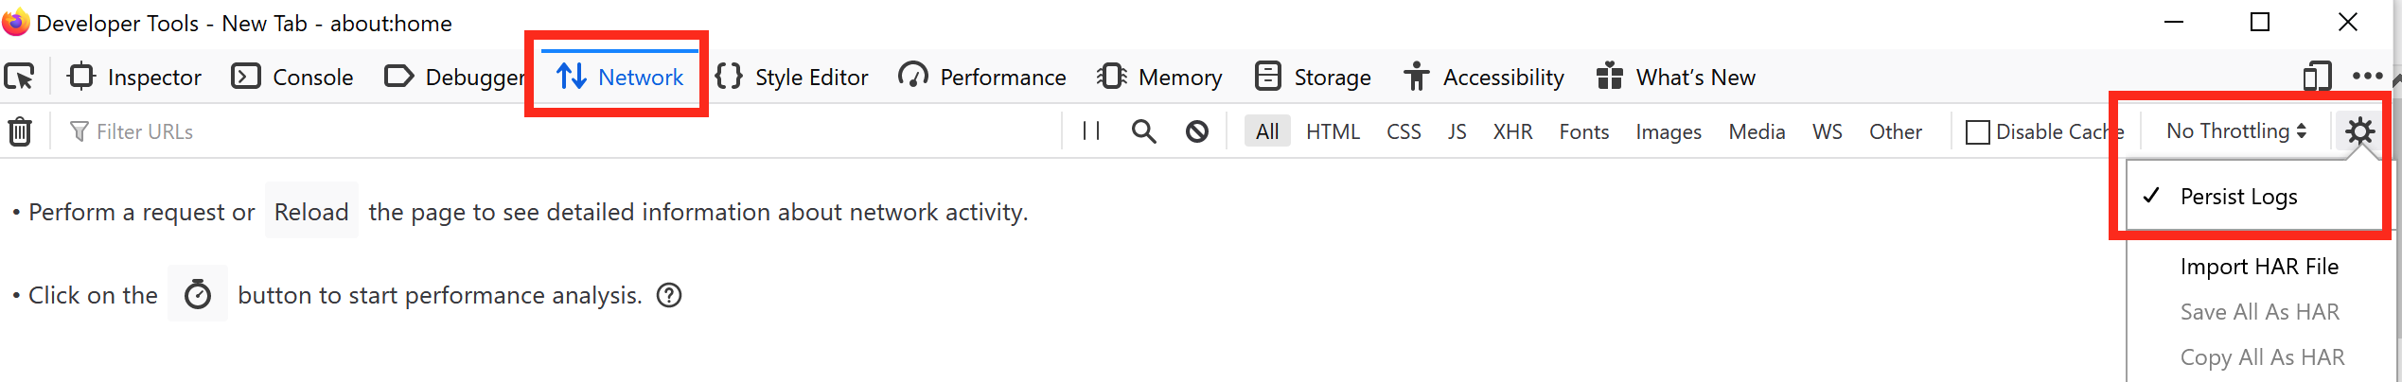Switch to the Storage tab
The width and height of the screenshot is (2402, 382).
1313,77
